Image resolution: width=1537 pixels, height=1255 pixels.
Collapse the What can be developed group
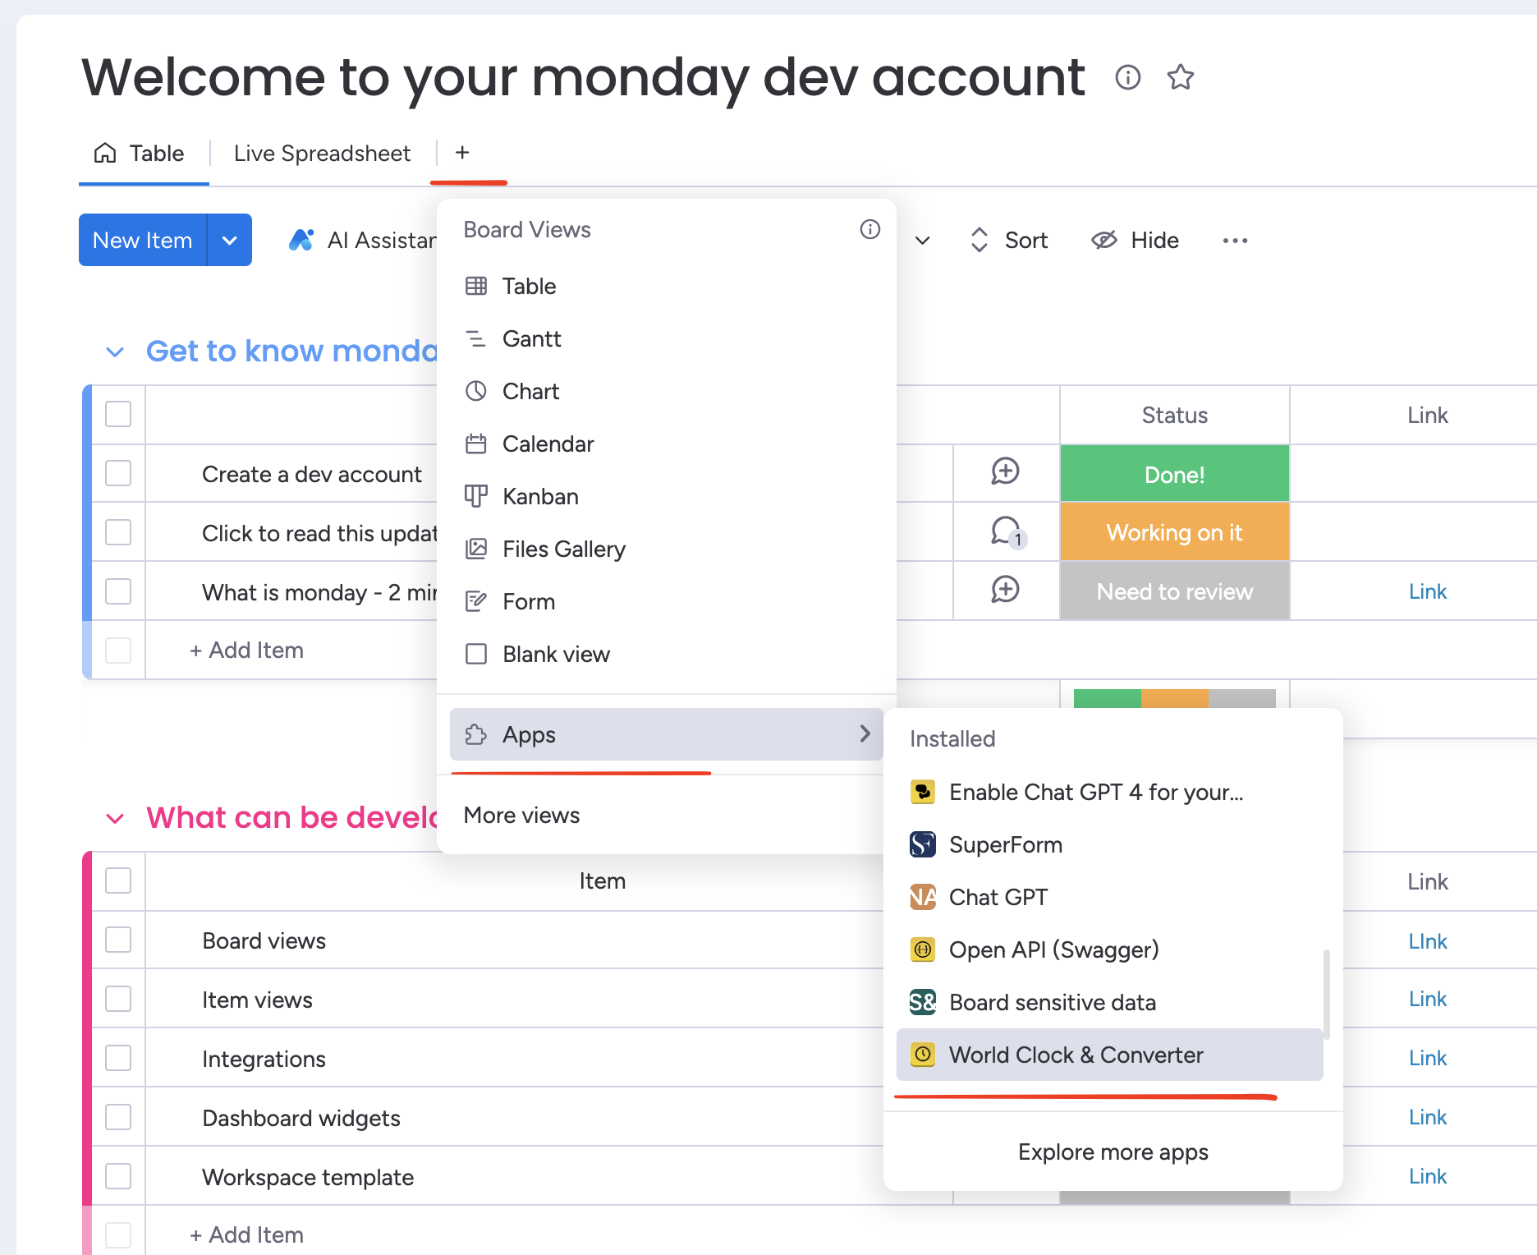tap(115, 819)
